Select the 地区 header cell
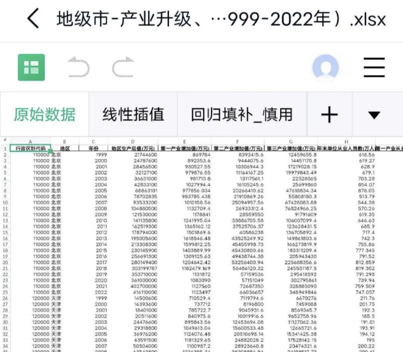 (x=65, y=148)
